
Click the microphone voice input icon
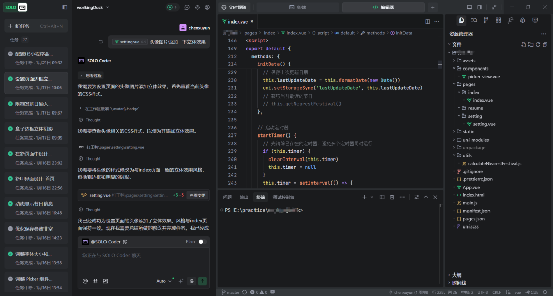pyautogui.click(x=192, y=281)
